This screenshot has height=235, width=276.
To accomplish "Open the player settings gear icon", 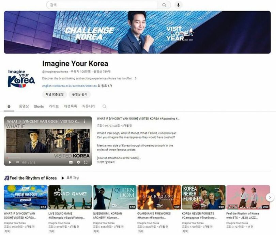I will (78, 162).
